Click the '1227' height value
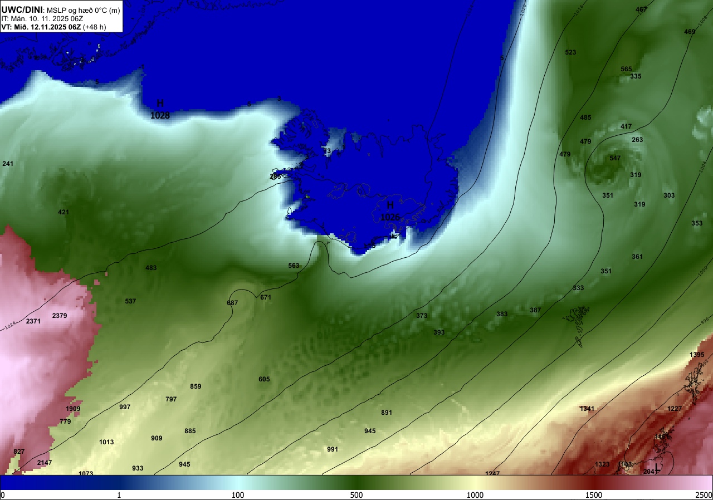The image size is (713, 500). coord(675,409)
